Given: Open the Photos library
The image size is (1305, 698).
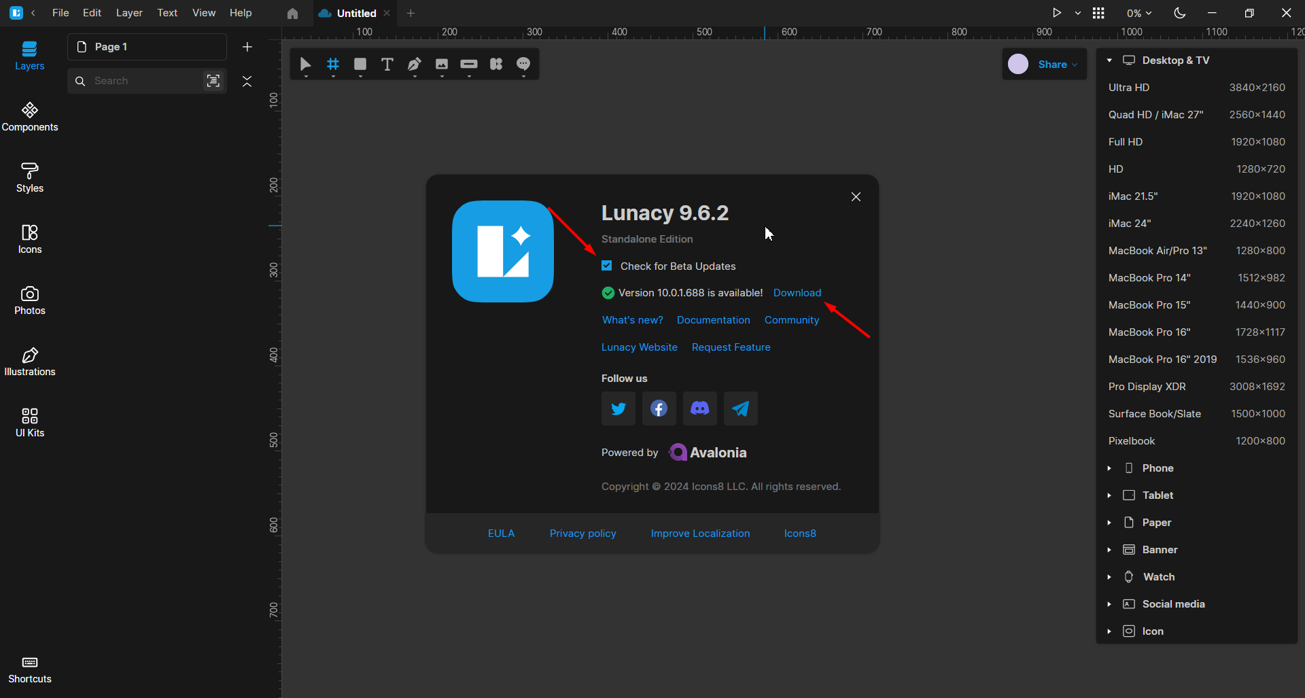Looking at the screenshot, I should pyautogui.click(x=29, y=300).
